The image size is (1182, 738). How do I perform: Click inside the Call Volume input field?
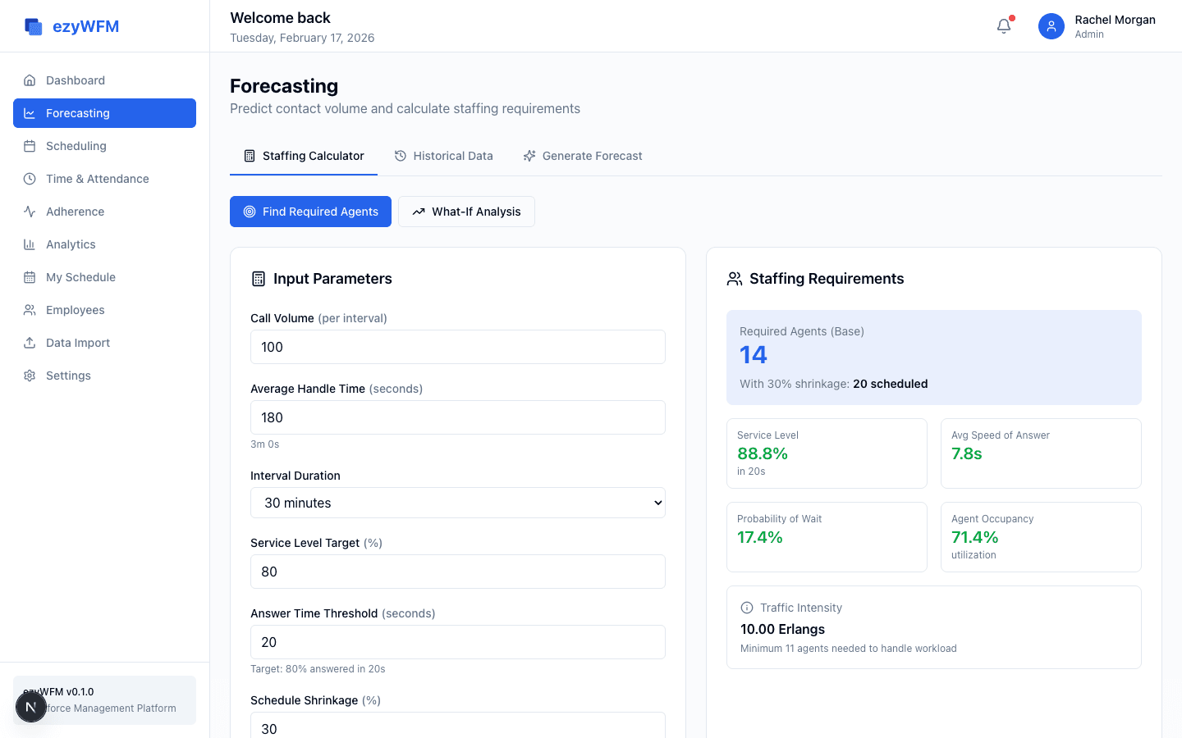click(457, 347)
